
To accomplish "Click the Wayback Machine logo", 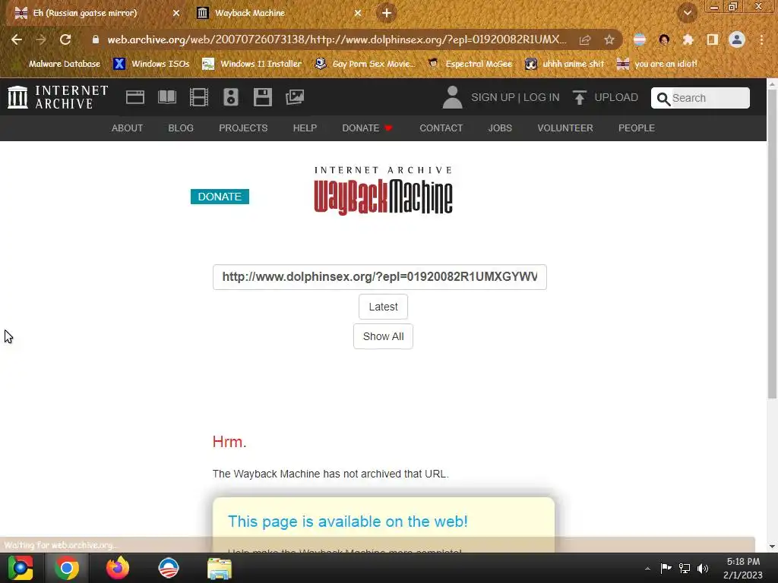I will coord(383,191).
